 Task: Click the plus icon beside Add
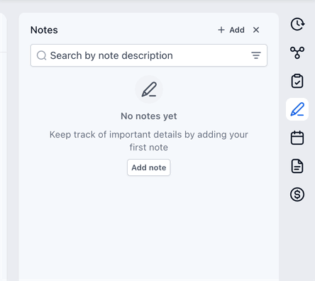[221, 30]
